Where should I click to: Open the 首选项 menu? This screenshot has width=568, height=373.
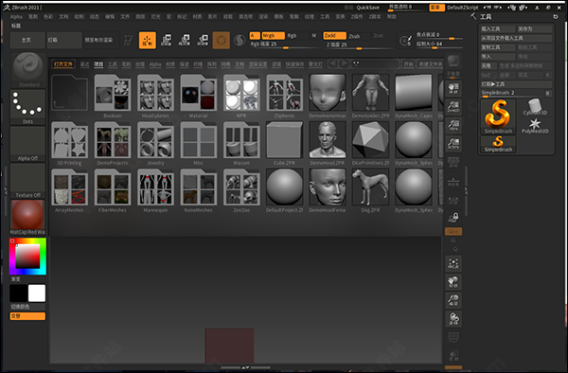245,17
